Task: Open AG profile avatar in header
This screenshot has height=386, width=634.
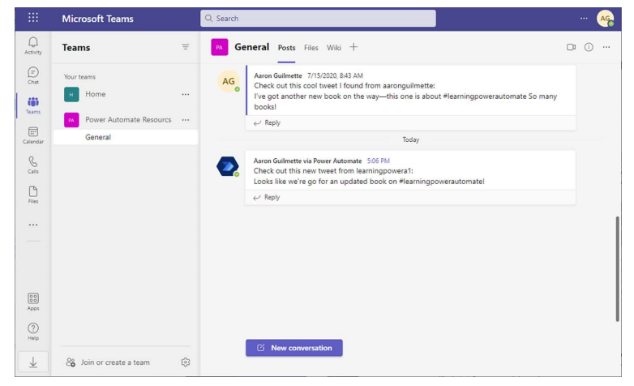Action: point(606,18)
